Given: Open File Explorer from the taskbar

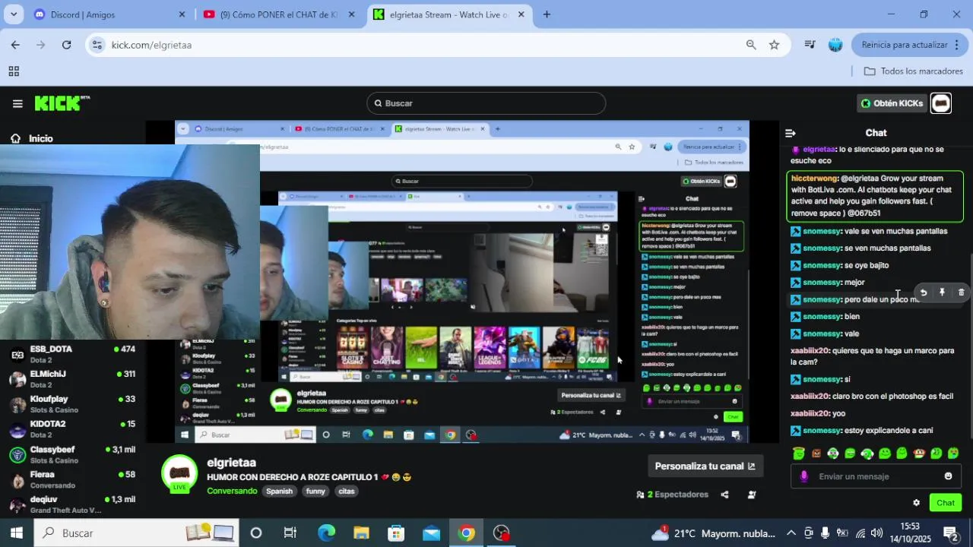Looking at the screenshot, I should [361, 533].
